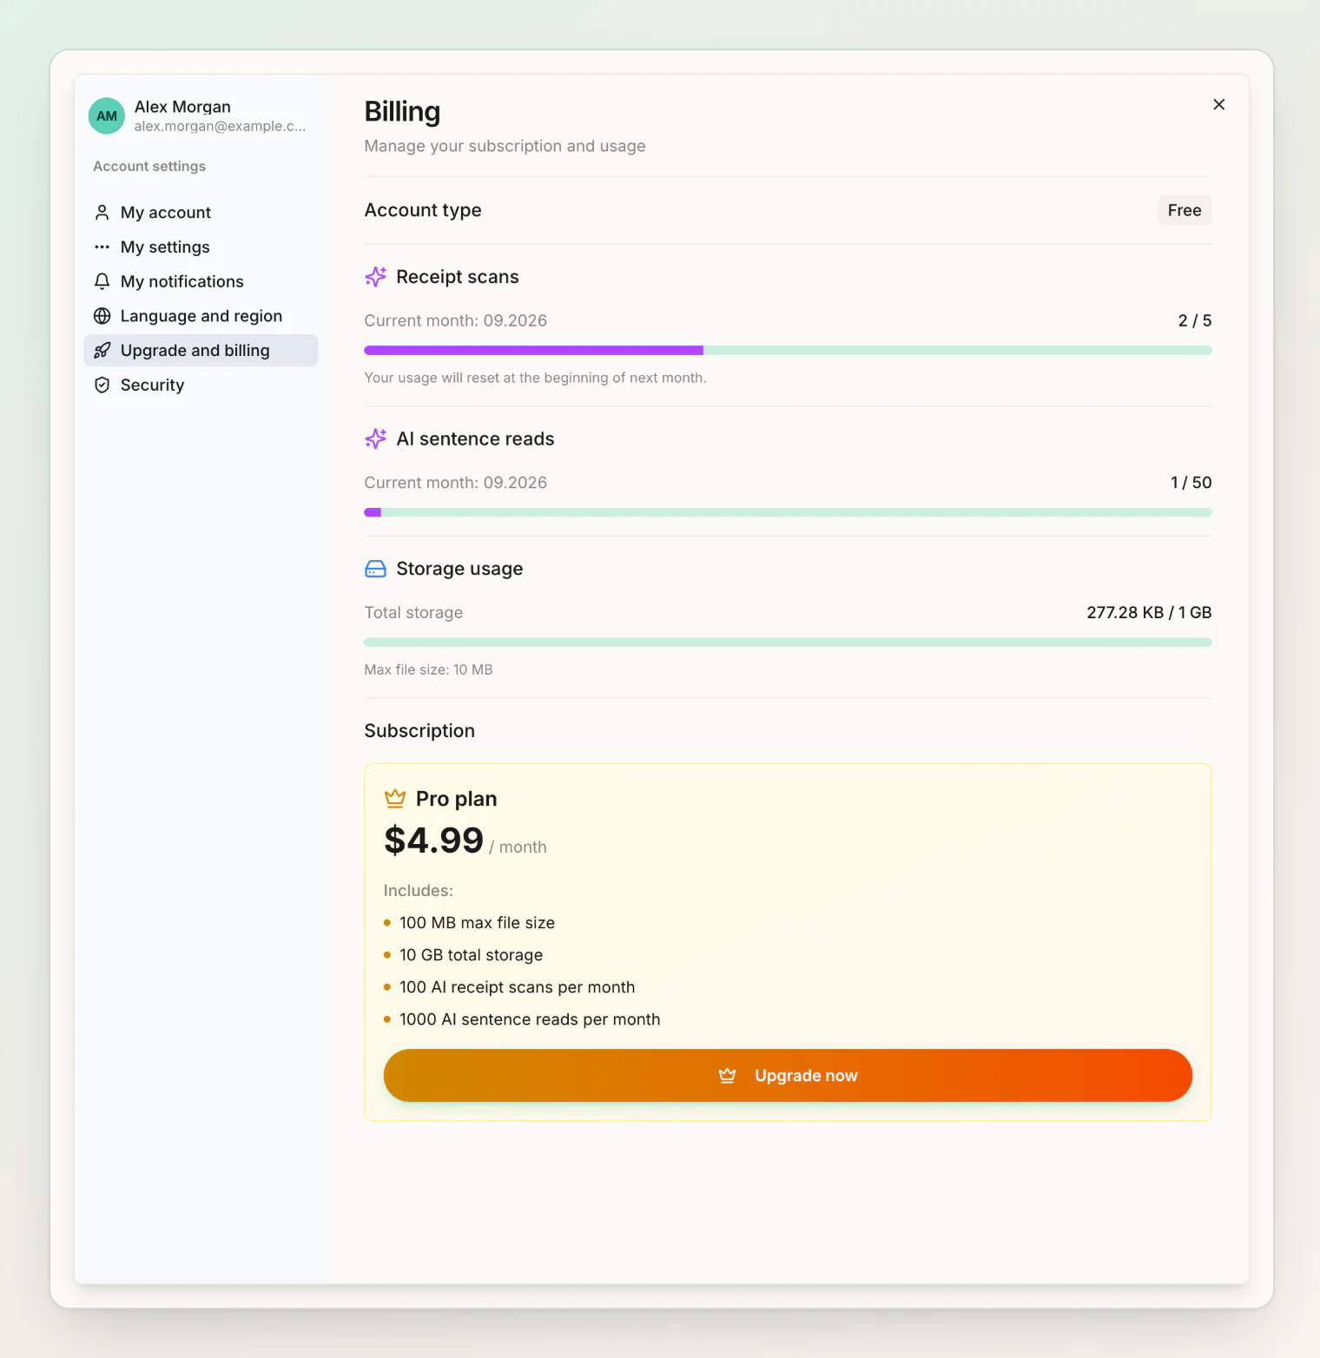Click the person icon beside My account

tap(102, 213)
